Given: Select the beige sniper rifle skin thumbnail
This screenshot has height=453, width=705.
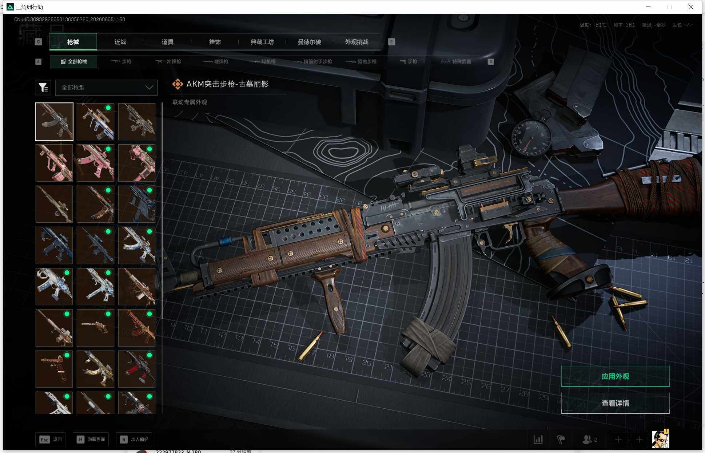Looking at the screenshot, I should click(x=54, y=204).
